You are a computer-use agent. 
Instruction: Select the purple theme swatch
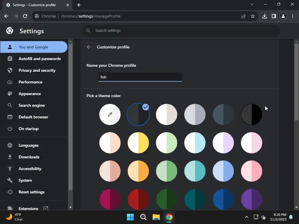coord(251,199)
